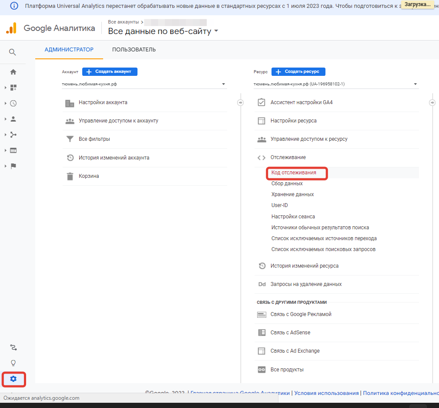Open the Условия использования footer link
Screen dimensions: 439x408
pyautogui.click(x=326, y=393)
